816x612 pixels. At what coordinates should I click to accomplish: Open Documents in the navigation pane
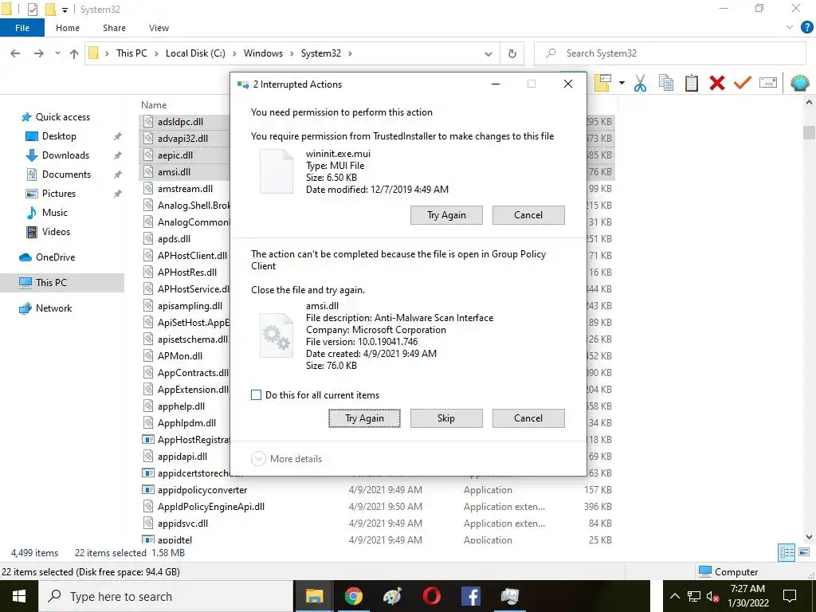(x=66, y=175)
